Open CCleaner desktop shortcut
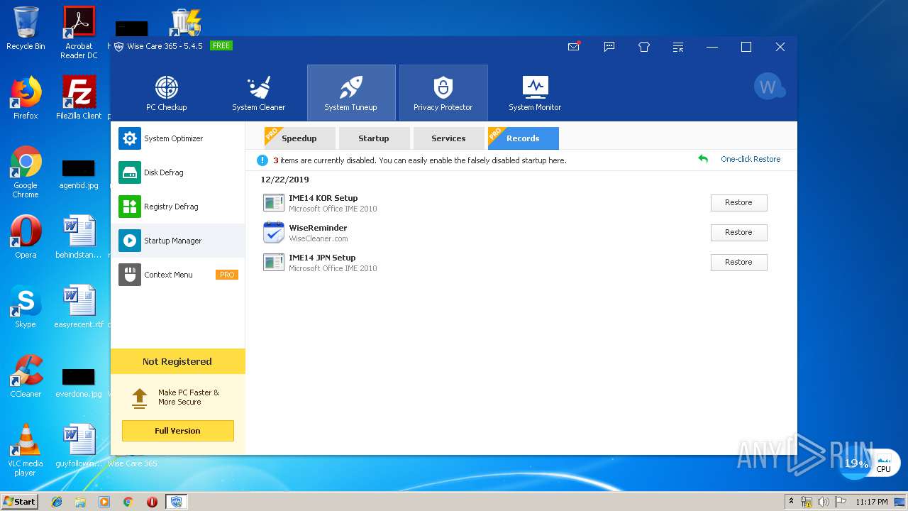The image size is (908, 511). tap(26, 376)
